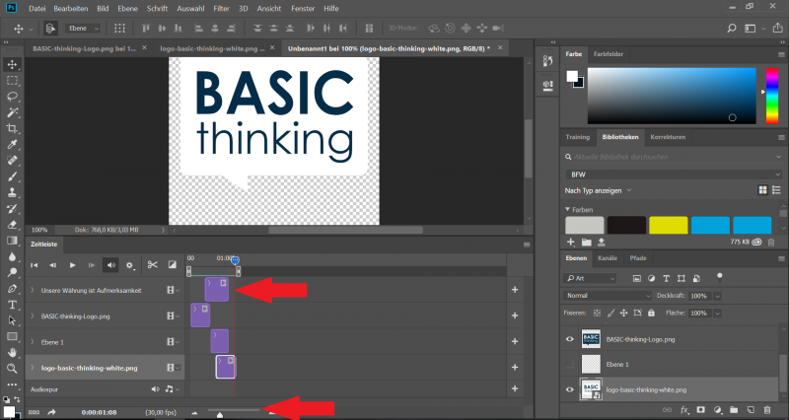Select the logo-basic-thinking-white.png layer thumbnail

tap(591, 389)
